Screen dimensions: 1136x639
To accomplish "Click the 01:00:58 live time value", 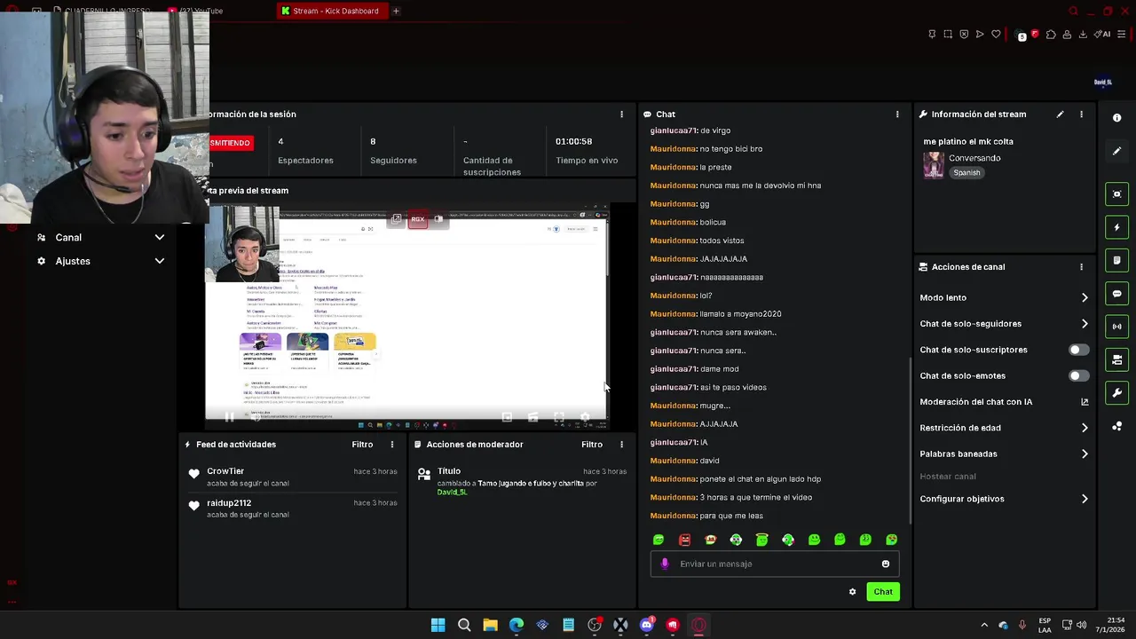I will [x=573, y=142].
